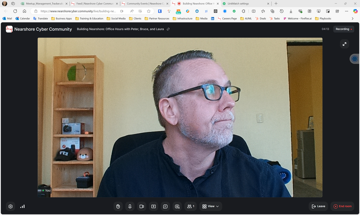Raise your hand in the meeting
360x215 pixels.
[118, 207]
